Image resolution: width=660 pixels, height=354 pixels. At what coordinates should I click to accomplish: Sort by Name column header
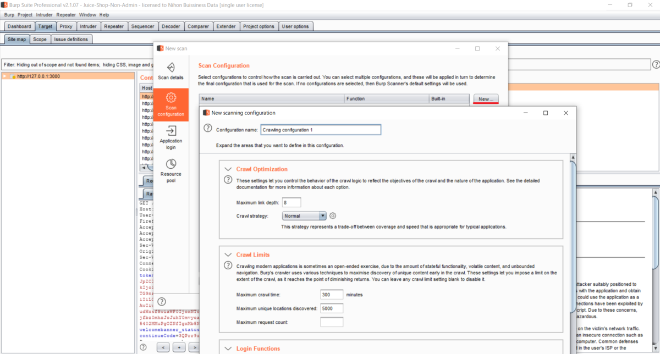(272, 99)
